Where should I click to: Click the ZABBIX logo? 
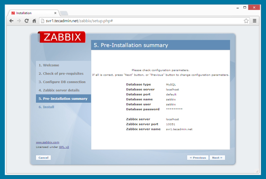click(x=62, y=37)
